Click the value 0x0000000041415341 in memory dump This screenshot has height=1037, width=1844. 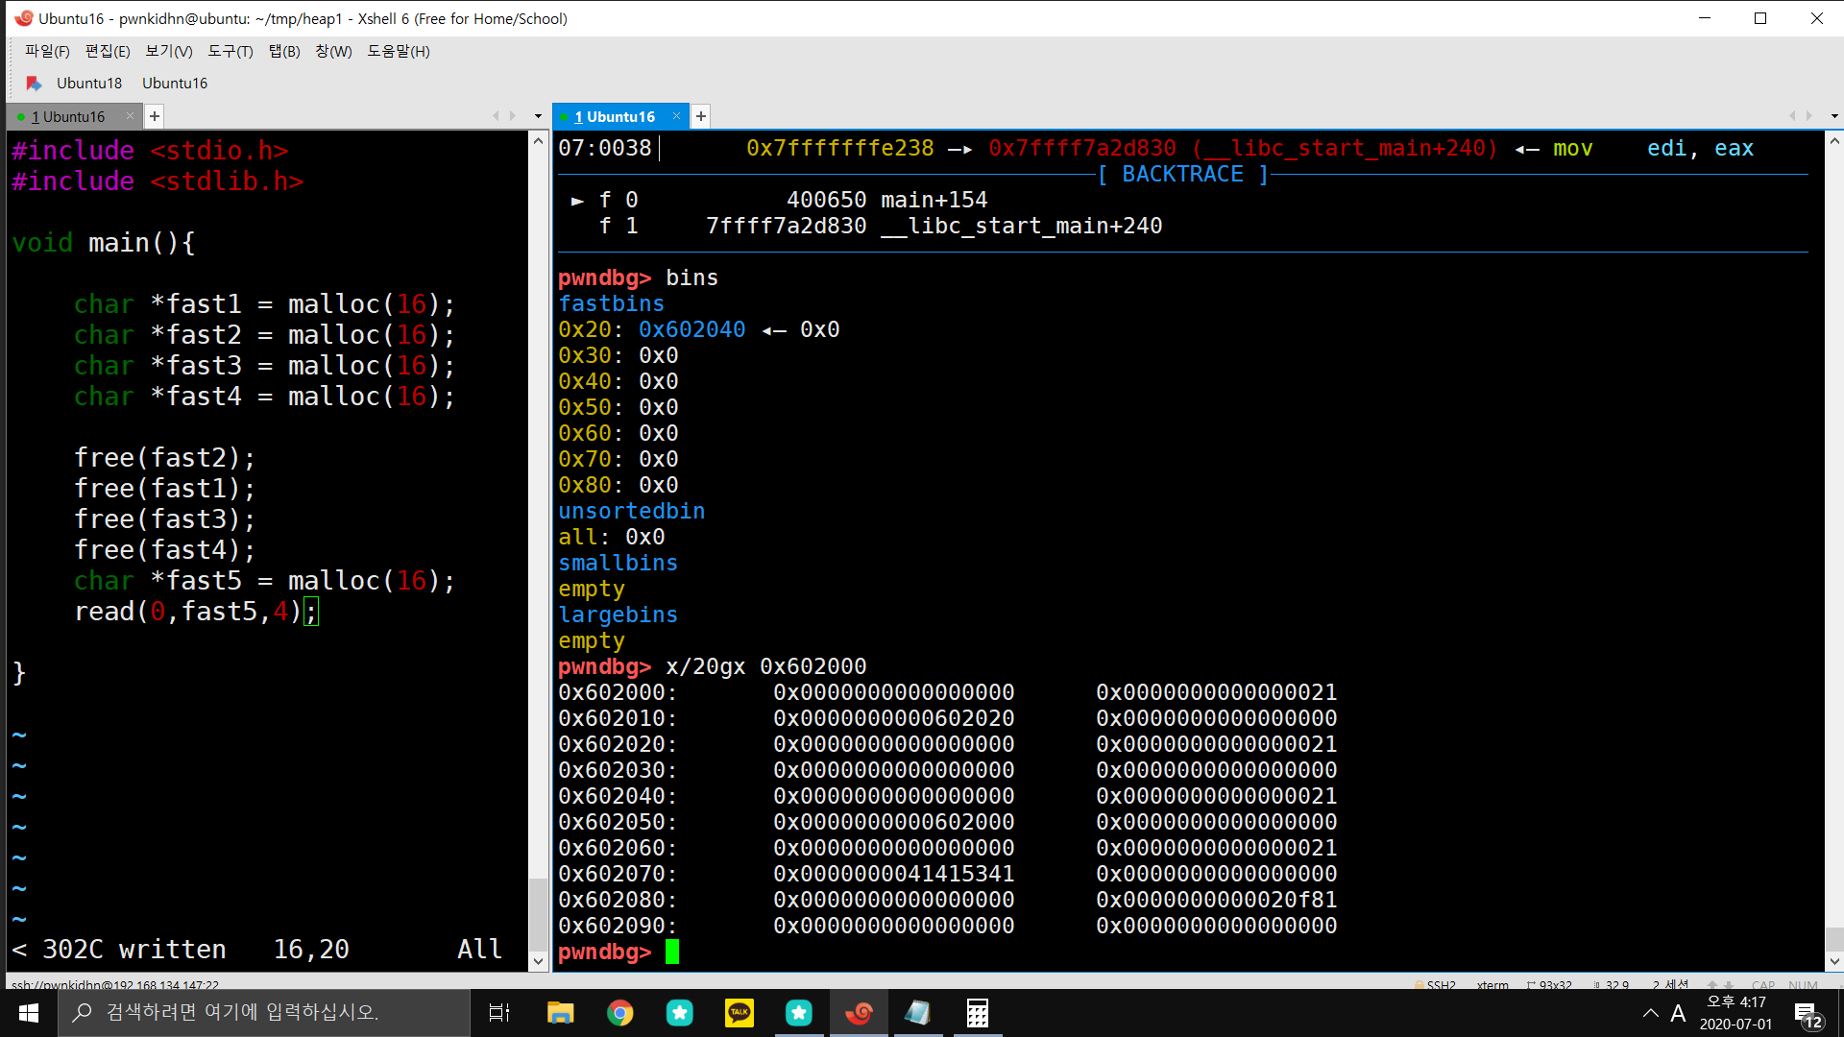(x=893, y=874)
